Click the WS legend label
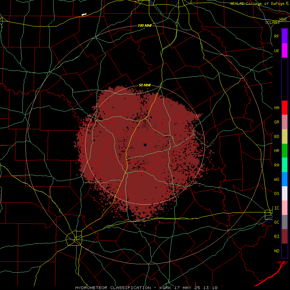The width and height of the screenshot is (290, 290). [276, 179]
